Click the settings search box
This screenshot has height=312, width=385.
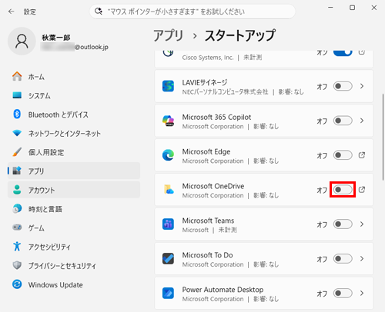pos(192,12)
